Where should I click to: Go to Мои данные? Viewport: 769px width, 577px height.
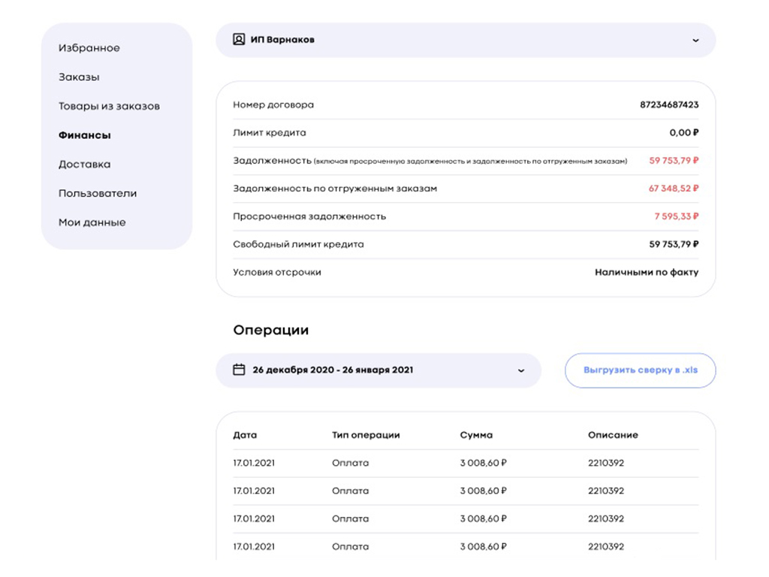[92, 222]
